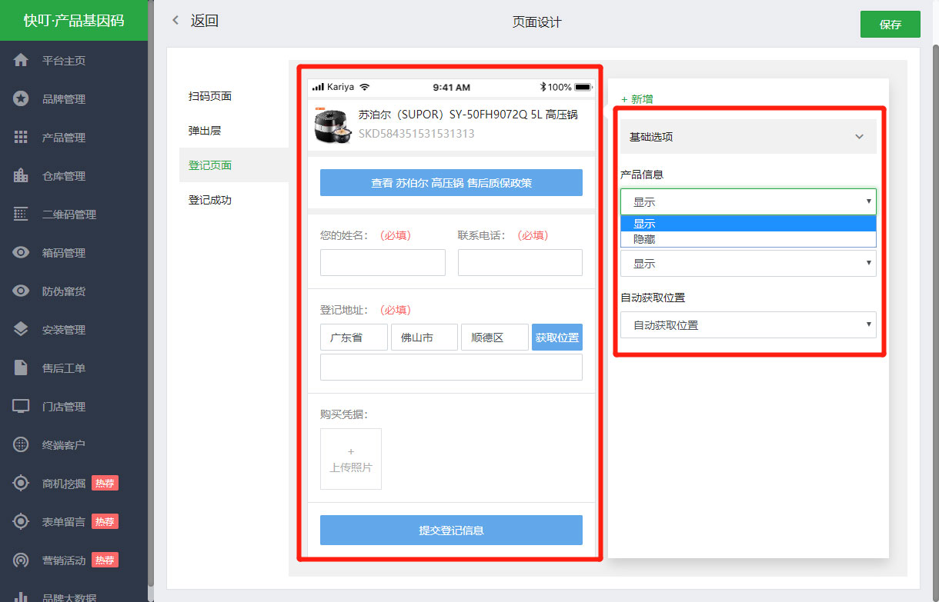Click the 热荐 badge beside 商机挖掘
The image size is (939, 602).
pyautogui.click(x=105, y=483)
